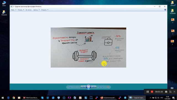
Task: Maximize the photo viewer window
Action: 160,6
